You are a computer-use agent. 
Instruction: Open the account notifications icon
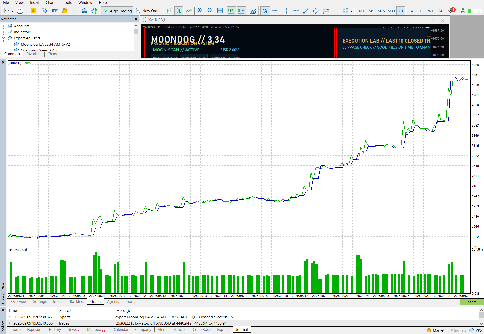coord(451,11)
